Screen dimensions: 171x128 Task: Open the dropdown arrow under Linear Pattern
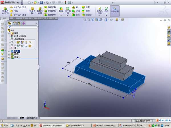pos(68,16)
